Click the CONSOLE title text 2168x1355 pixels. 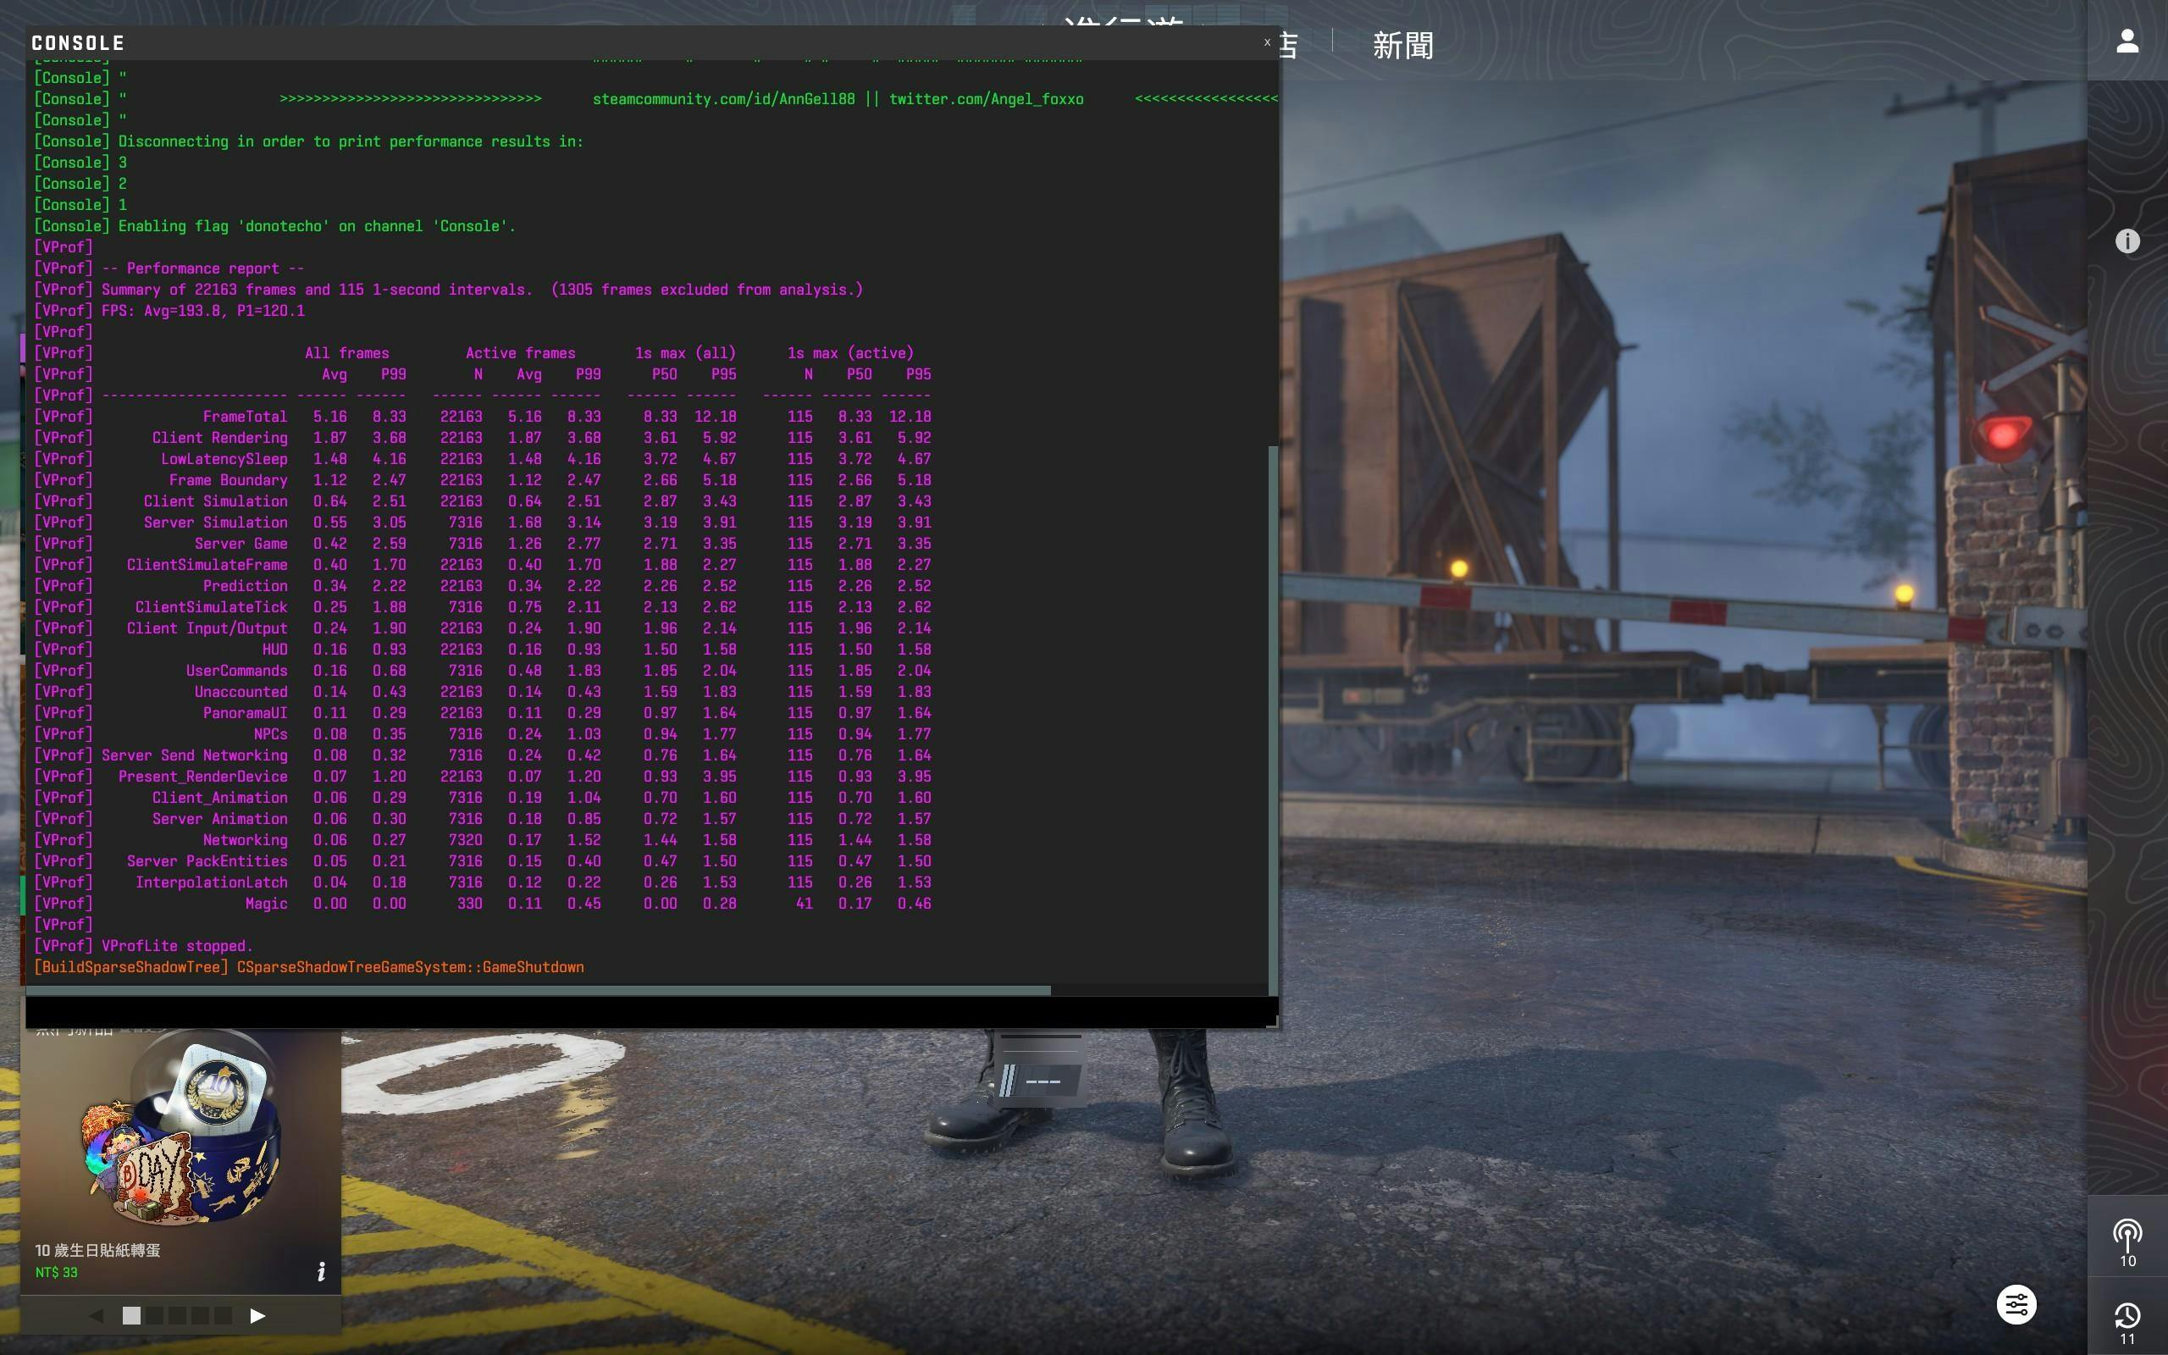pyautogui.click(x=78, y=43)
